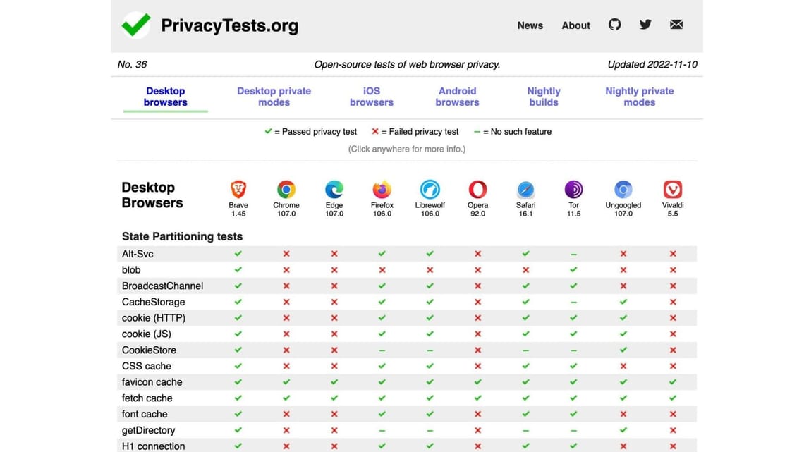Select the Brave browser icon
Image resolution: width=804 pixels, height=452 pixels.
238,189
